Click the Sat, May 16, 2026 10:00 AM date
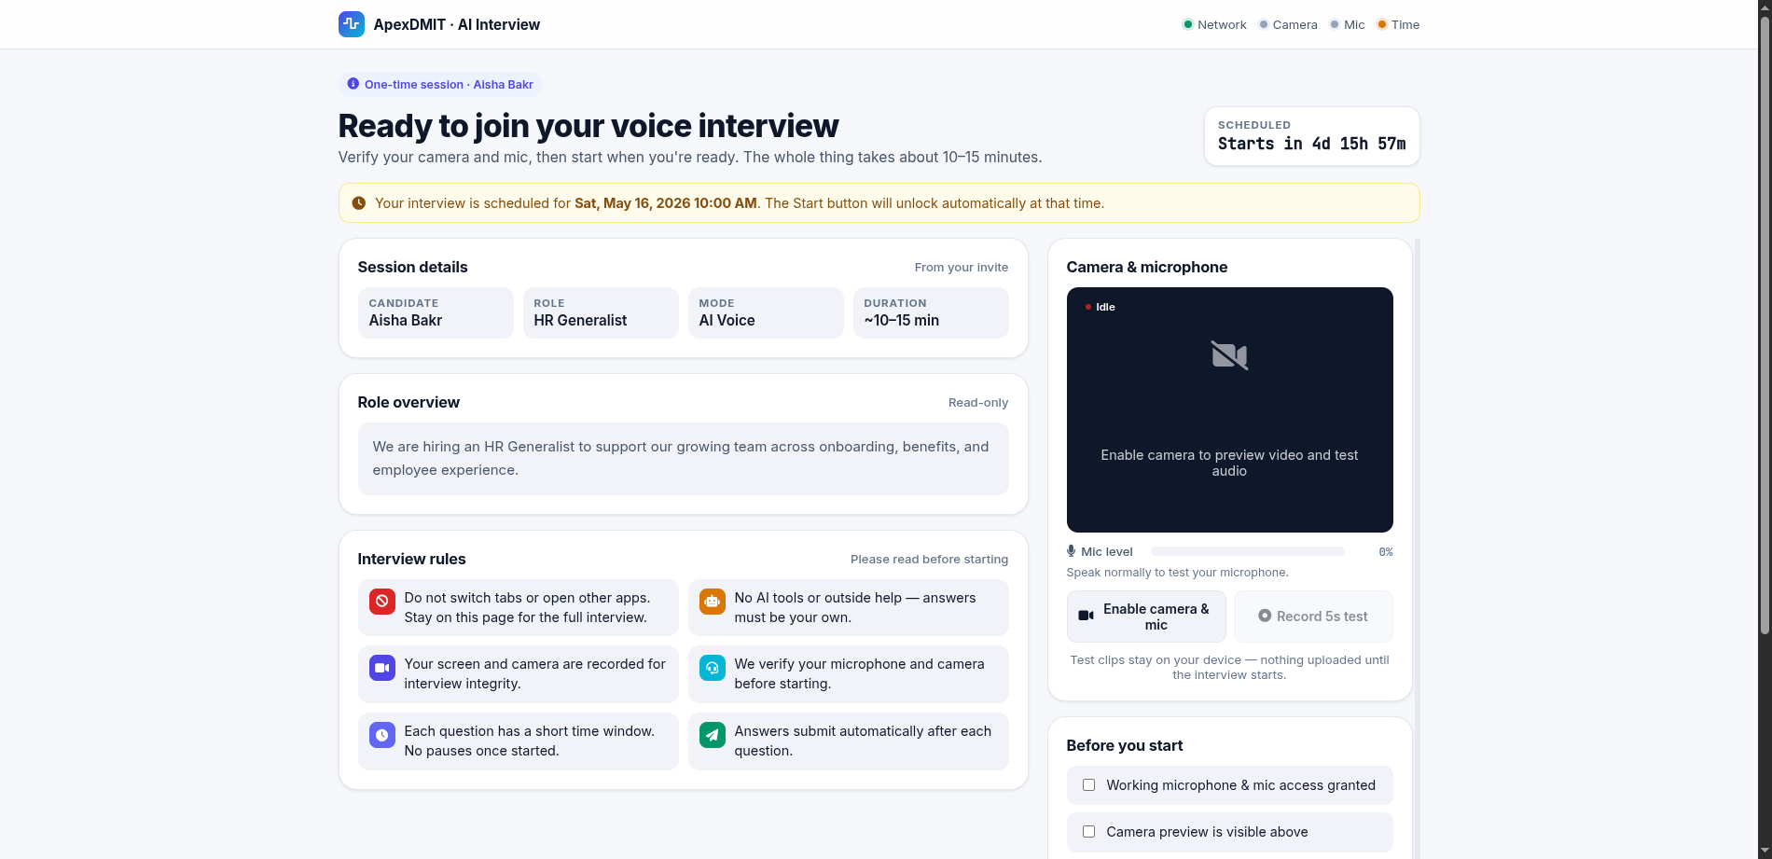The height and width of the screenshot is (859, 1772). pos(666,203)
